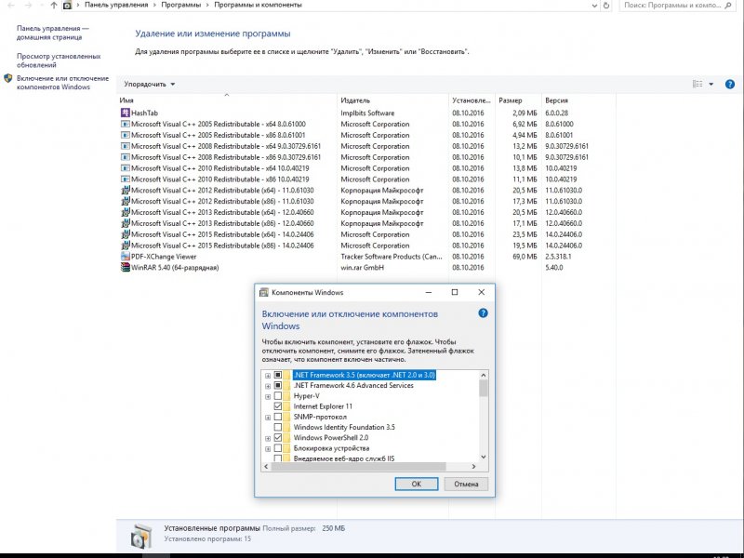Sort the list by the Установлено column
This screenshot has width=744, height=558.
[x=472, y=100]
